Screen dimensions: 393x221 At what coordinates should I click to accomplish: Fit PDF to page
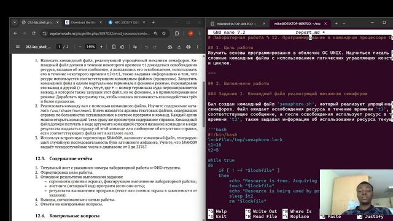tap(114, 47)
